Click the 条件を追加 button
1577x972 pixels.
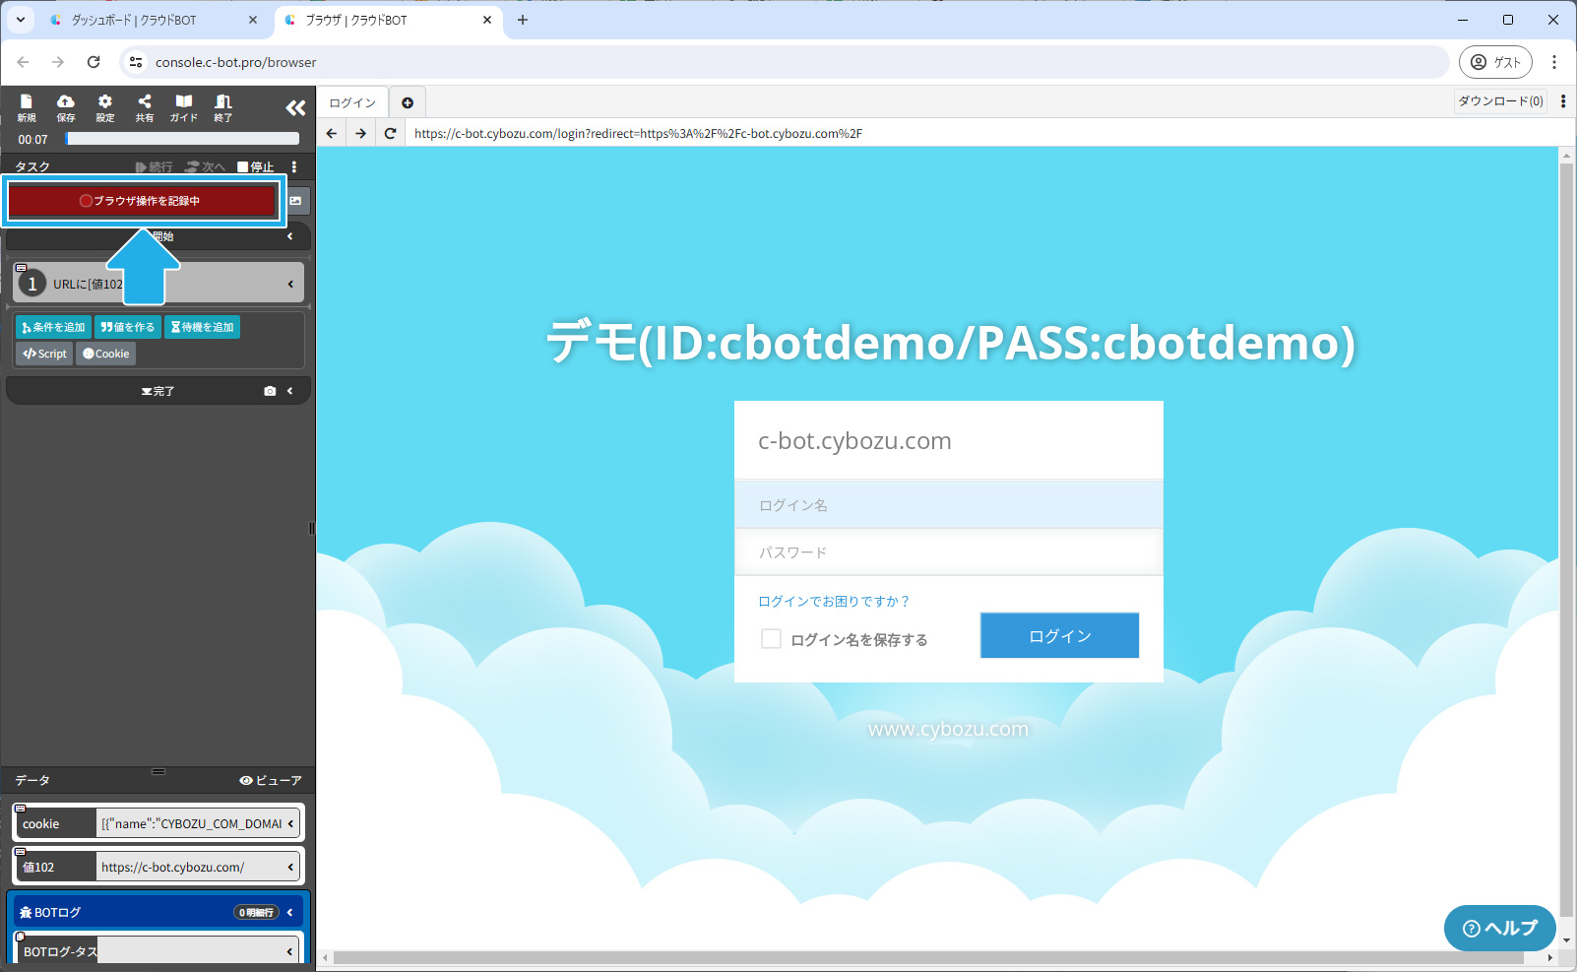pos(53,327)
